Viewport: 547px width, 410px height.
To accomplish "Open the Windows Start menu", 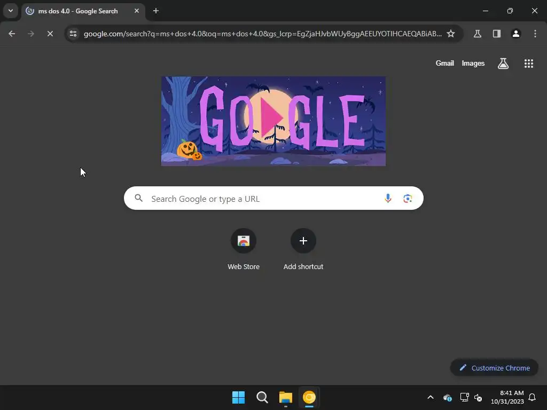I will [x=239, y=397].
